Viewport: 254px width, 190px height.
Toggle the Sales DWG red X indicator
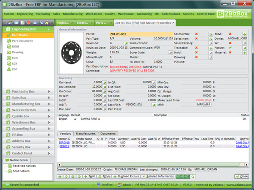point(197,34)
